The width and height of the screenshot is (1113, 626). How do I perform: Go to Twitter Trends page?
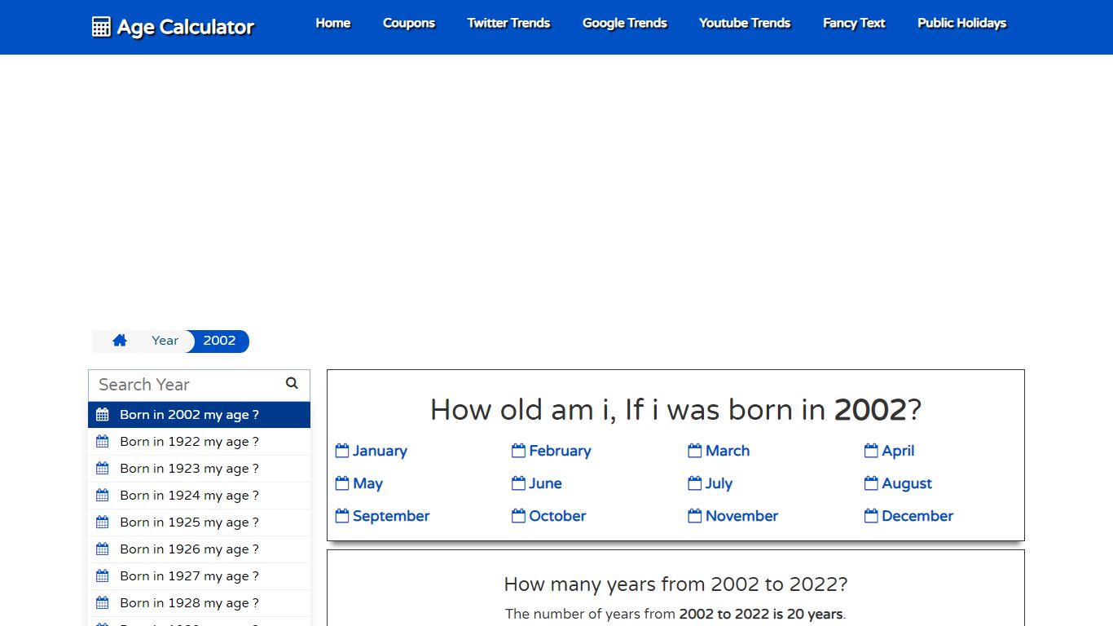pos(508,23)
